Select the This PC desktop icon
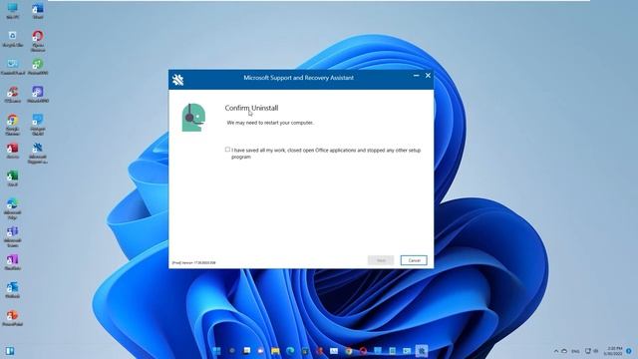The height and width of the screenshot is (359, 638). point(13,11)
